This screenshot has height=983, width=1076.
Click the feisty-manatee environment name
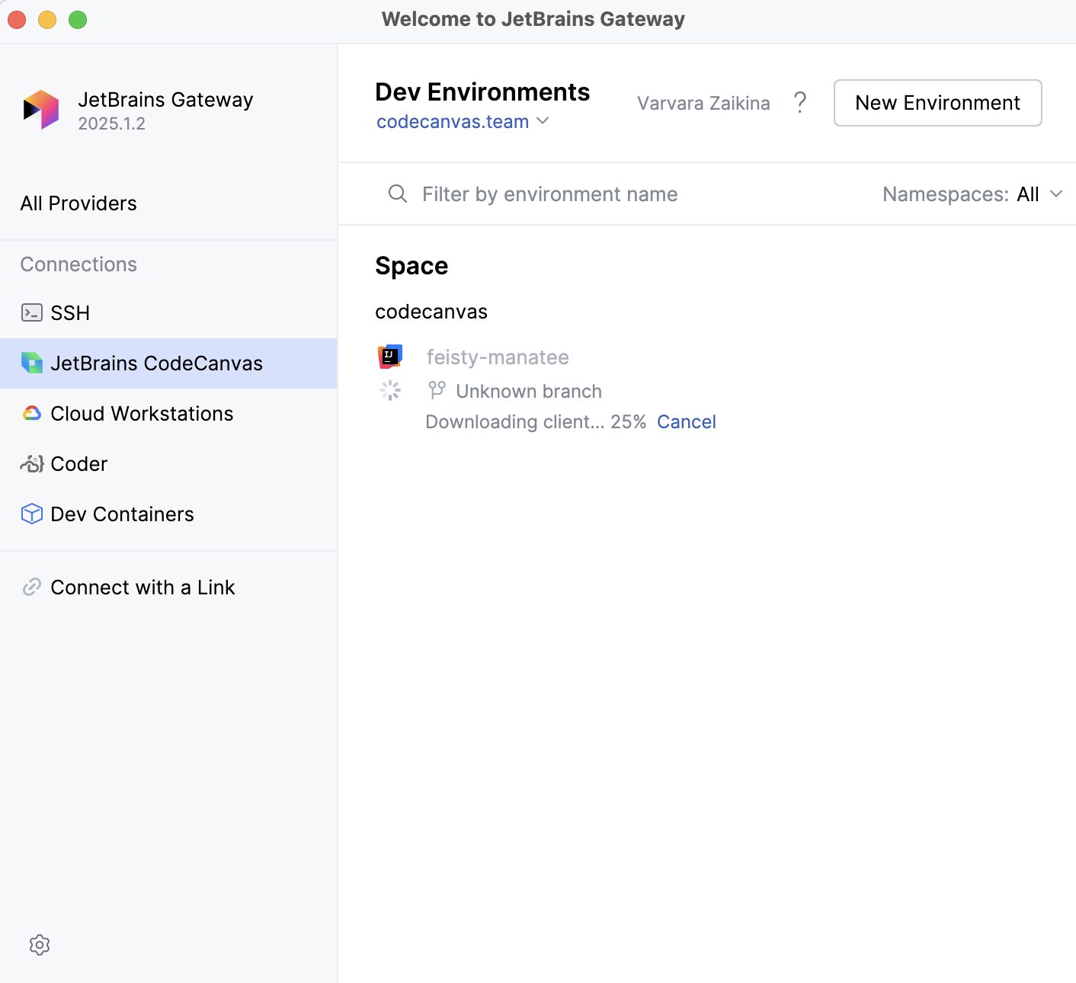tap(498, 357)
